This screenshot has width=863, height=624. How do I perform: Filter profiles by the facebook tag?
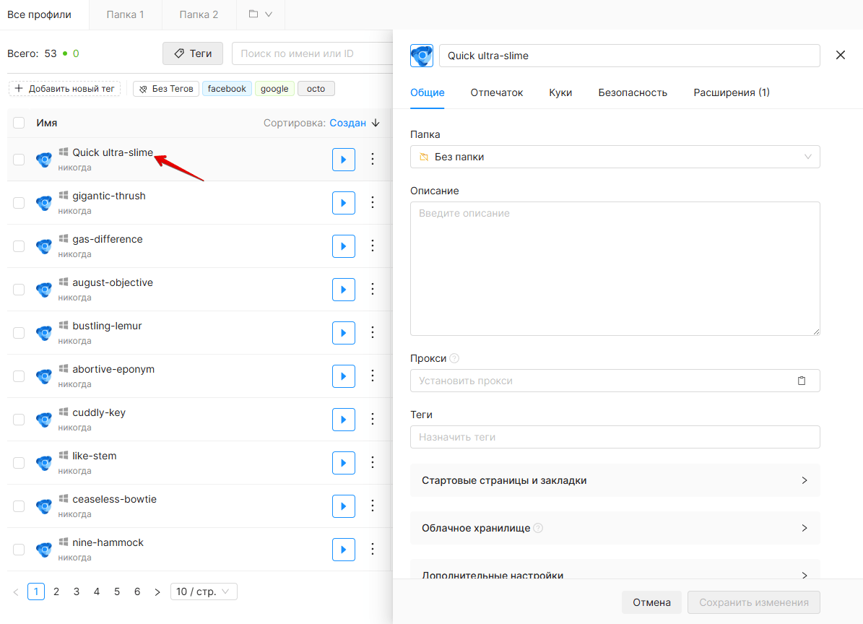(227, 89)
